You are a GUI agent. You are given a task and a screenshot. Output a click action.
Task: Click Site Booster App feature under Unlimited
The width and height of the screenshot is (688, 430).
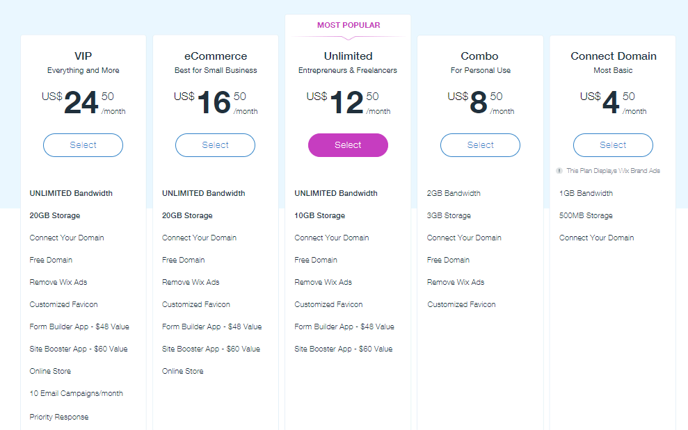click(343, 349)
